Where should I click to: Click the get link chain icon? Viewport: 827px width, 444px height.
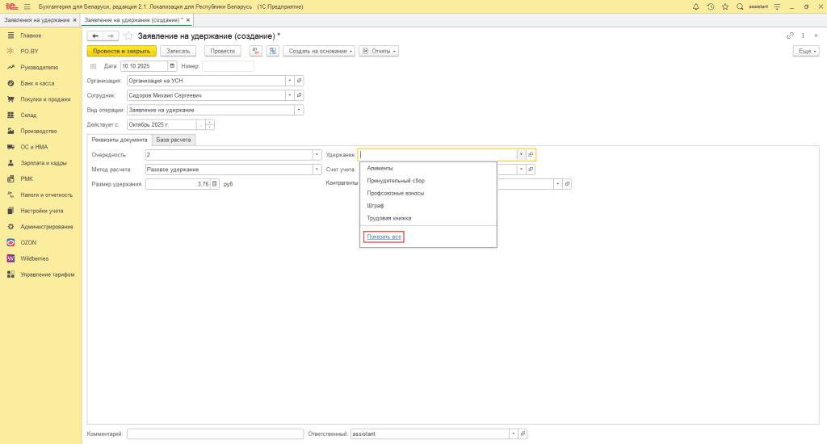[790, 36]
